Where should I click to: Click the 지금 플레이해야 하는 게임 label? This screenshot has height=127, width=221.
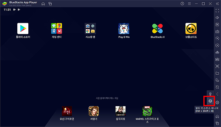coord(107,98)
